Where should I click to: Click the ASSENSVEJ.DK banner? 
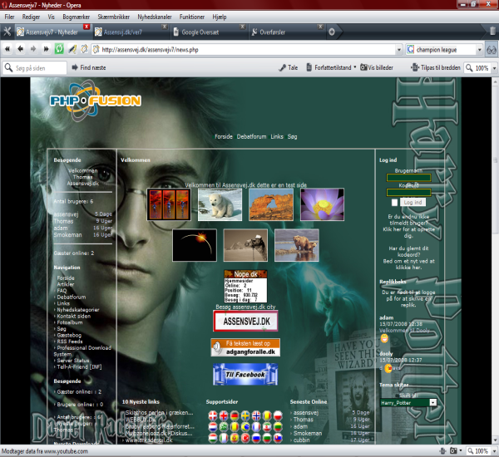pos(245,322)
